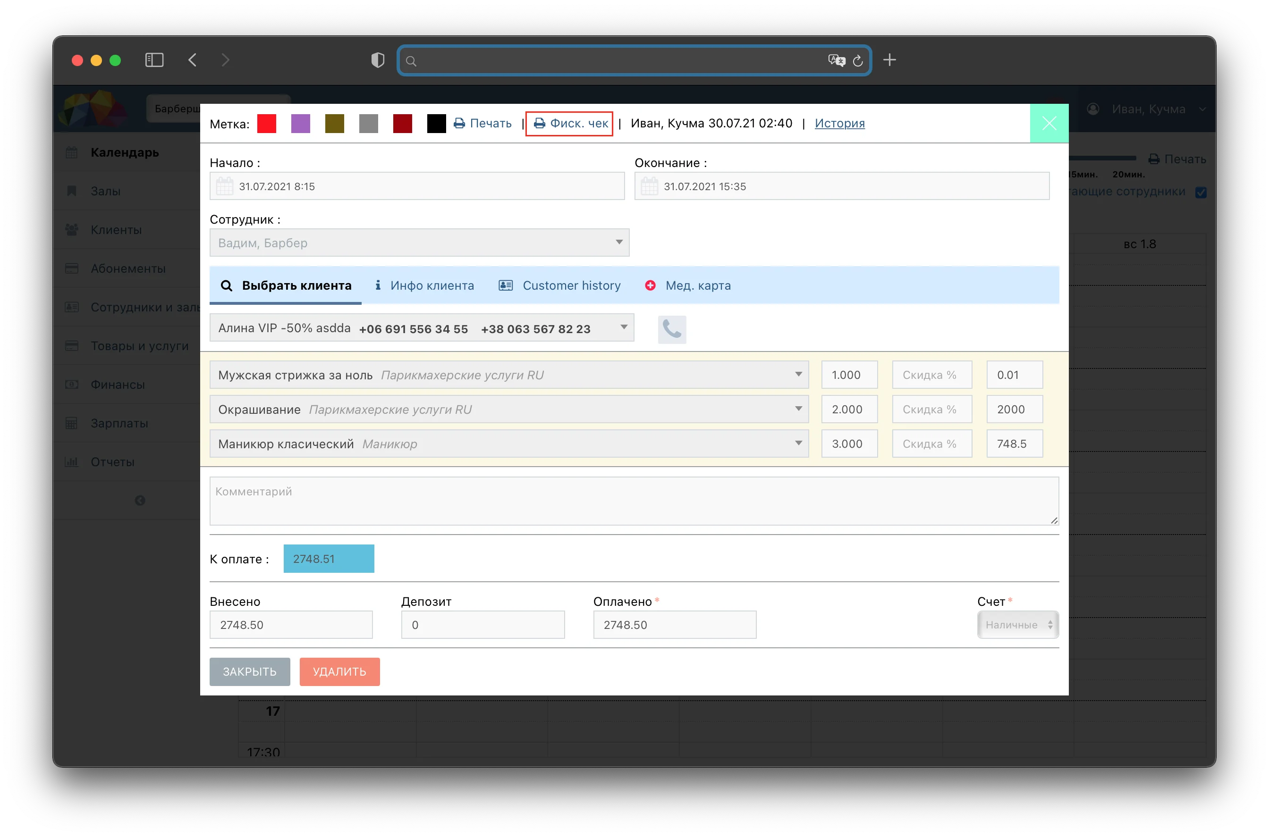Open the phone call icon next to client
Viewport: 1269px width, 837px height.
point(672,329)
